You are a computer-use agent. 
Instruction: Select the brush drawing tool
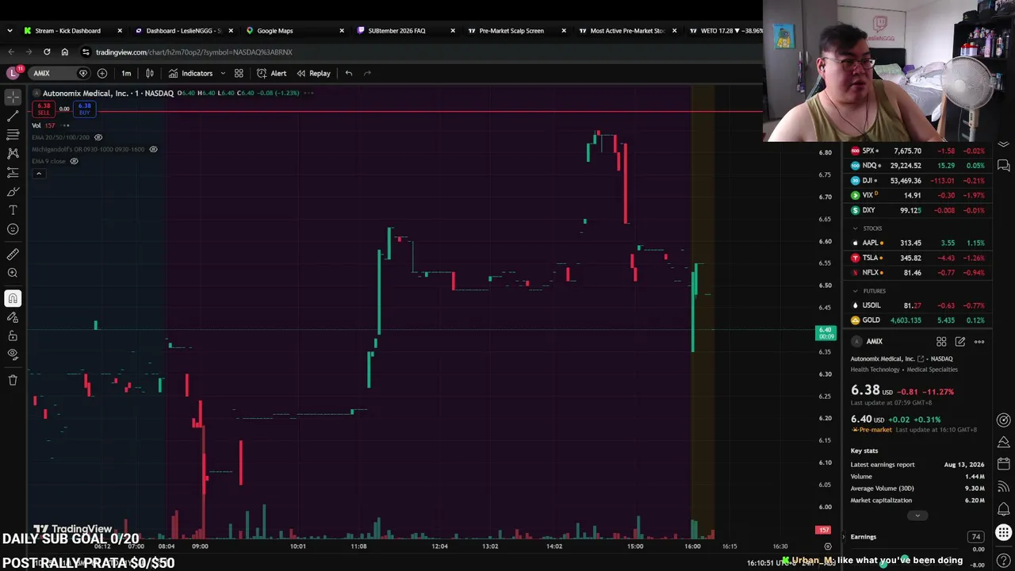13,191
